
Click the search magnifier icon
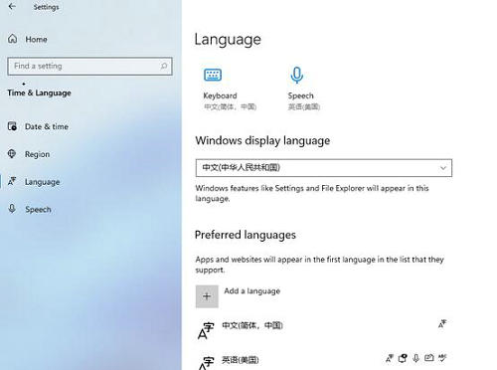click(164, 66)
